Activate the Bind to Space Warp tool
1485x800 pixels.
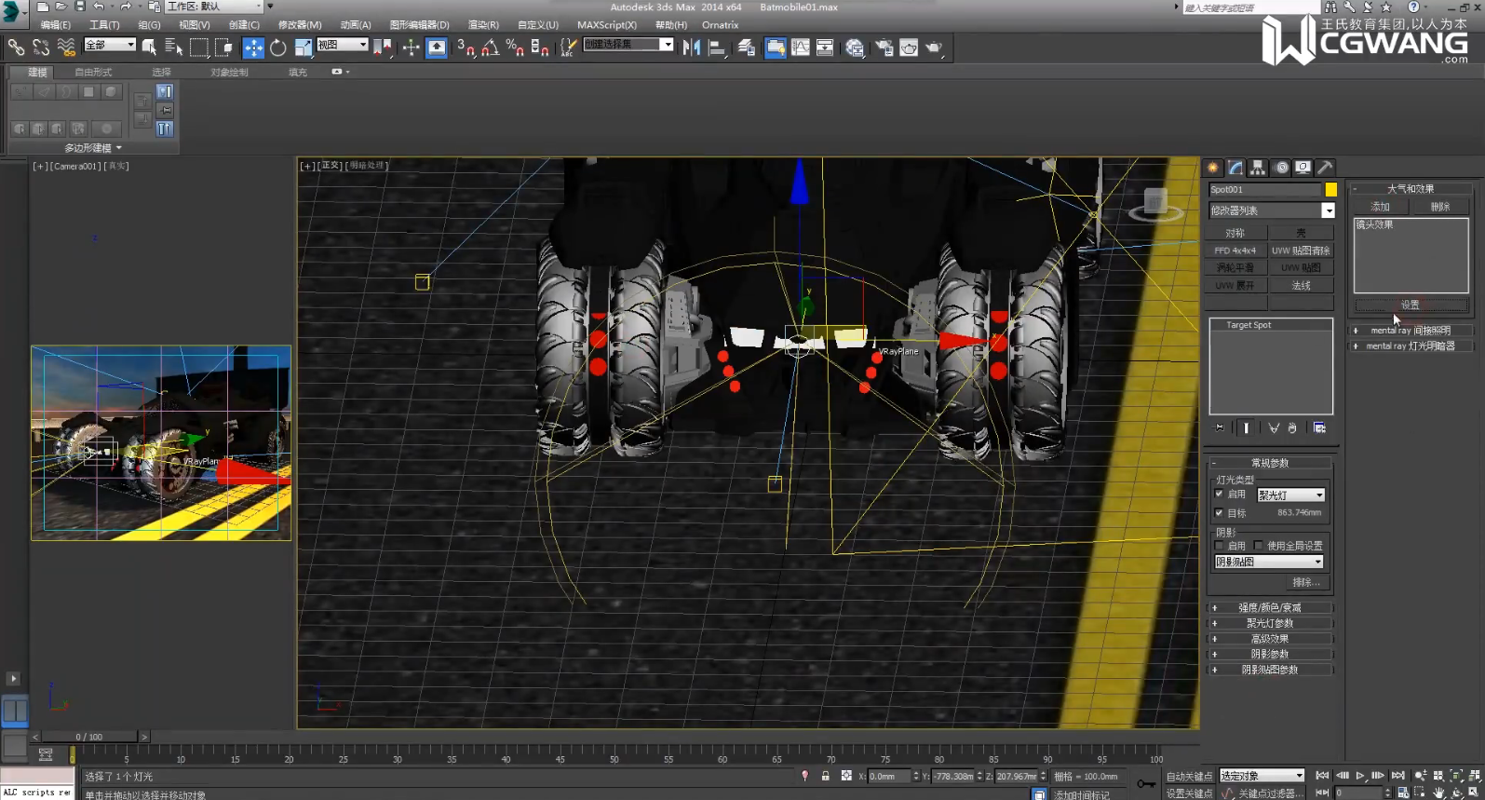point(66,47)
